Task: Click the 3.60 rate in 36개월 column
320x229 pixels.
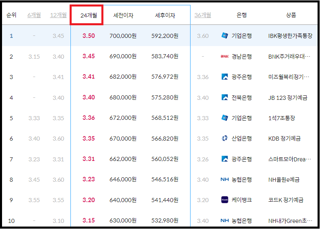Action: [x=203, y=36]
